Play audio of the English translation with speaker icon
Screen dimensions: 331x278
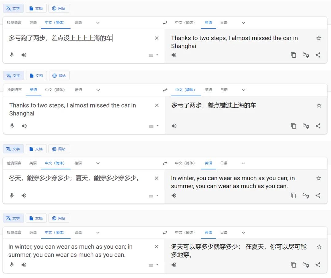174,55
